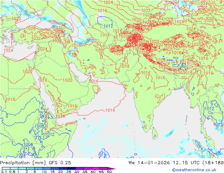Click the '45' legend scale label
Viewport: 224px width, 173px height.
(x=101, y=172)
